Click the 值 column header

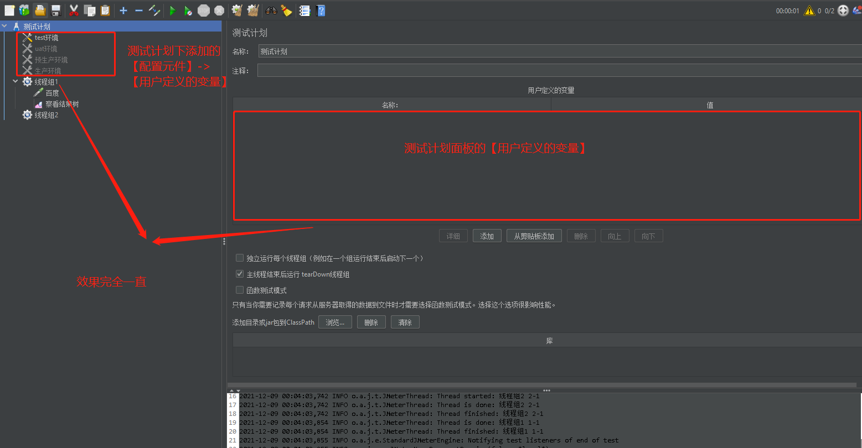(706, 105)
